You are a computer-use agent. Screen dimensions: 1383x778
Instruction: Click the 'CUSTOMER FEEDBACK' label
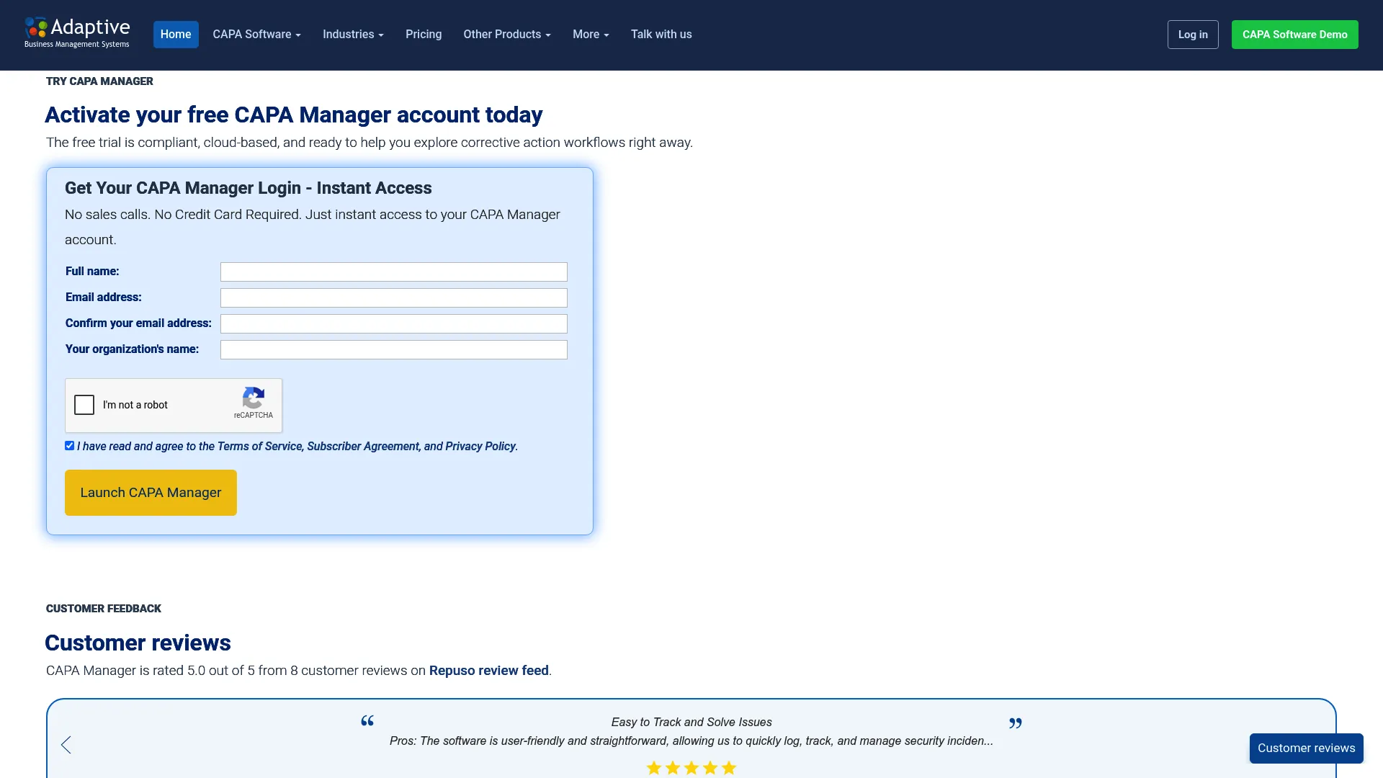[x=104, y=609]
